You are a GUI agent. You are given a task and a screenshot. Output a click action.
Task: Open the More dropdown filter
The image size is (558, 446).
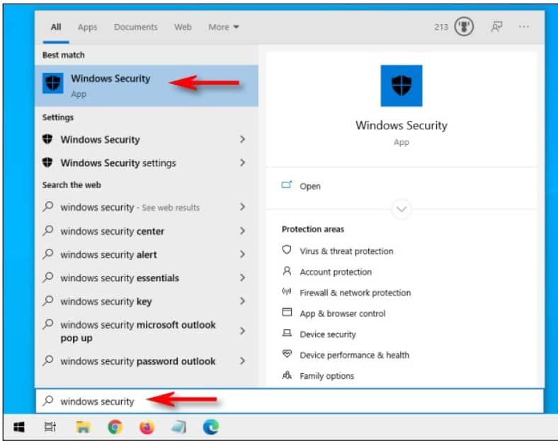point(224,27)
